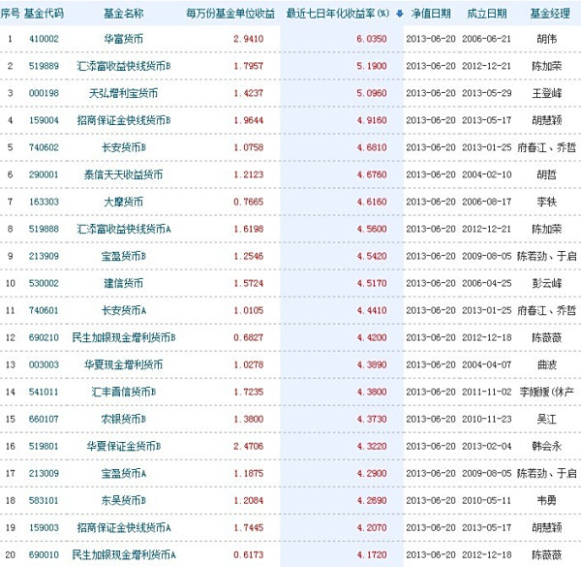Viewport: 581px width, 567px height.
Task: Open fund code 159004
Action: (44, 120)
